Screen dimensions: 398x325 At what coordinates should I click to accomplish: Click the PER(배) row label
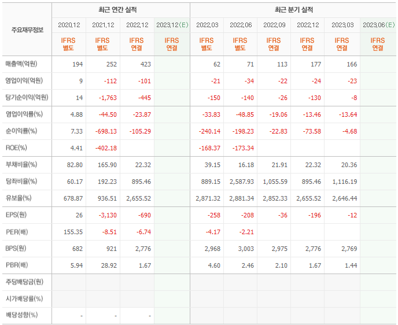point(17,232)
